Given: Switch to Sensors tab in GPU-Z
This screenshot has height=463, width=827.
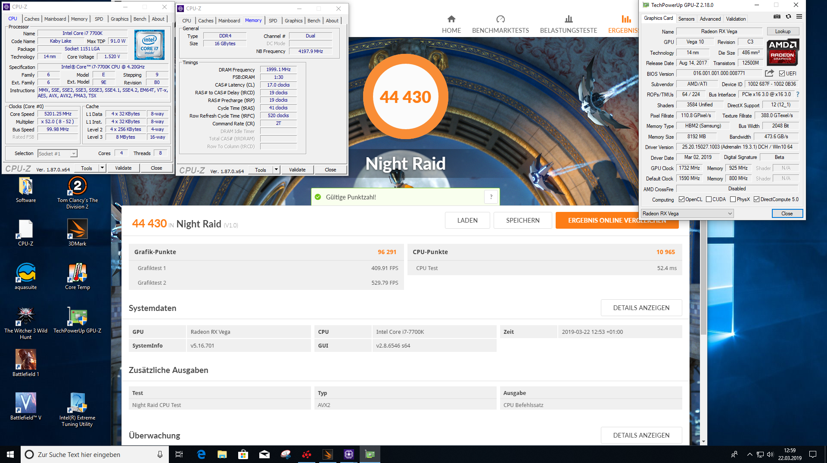Looking at the screenshot, I should pyautogui.click(x=686, y=19).
